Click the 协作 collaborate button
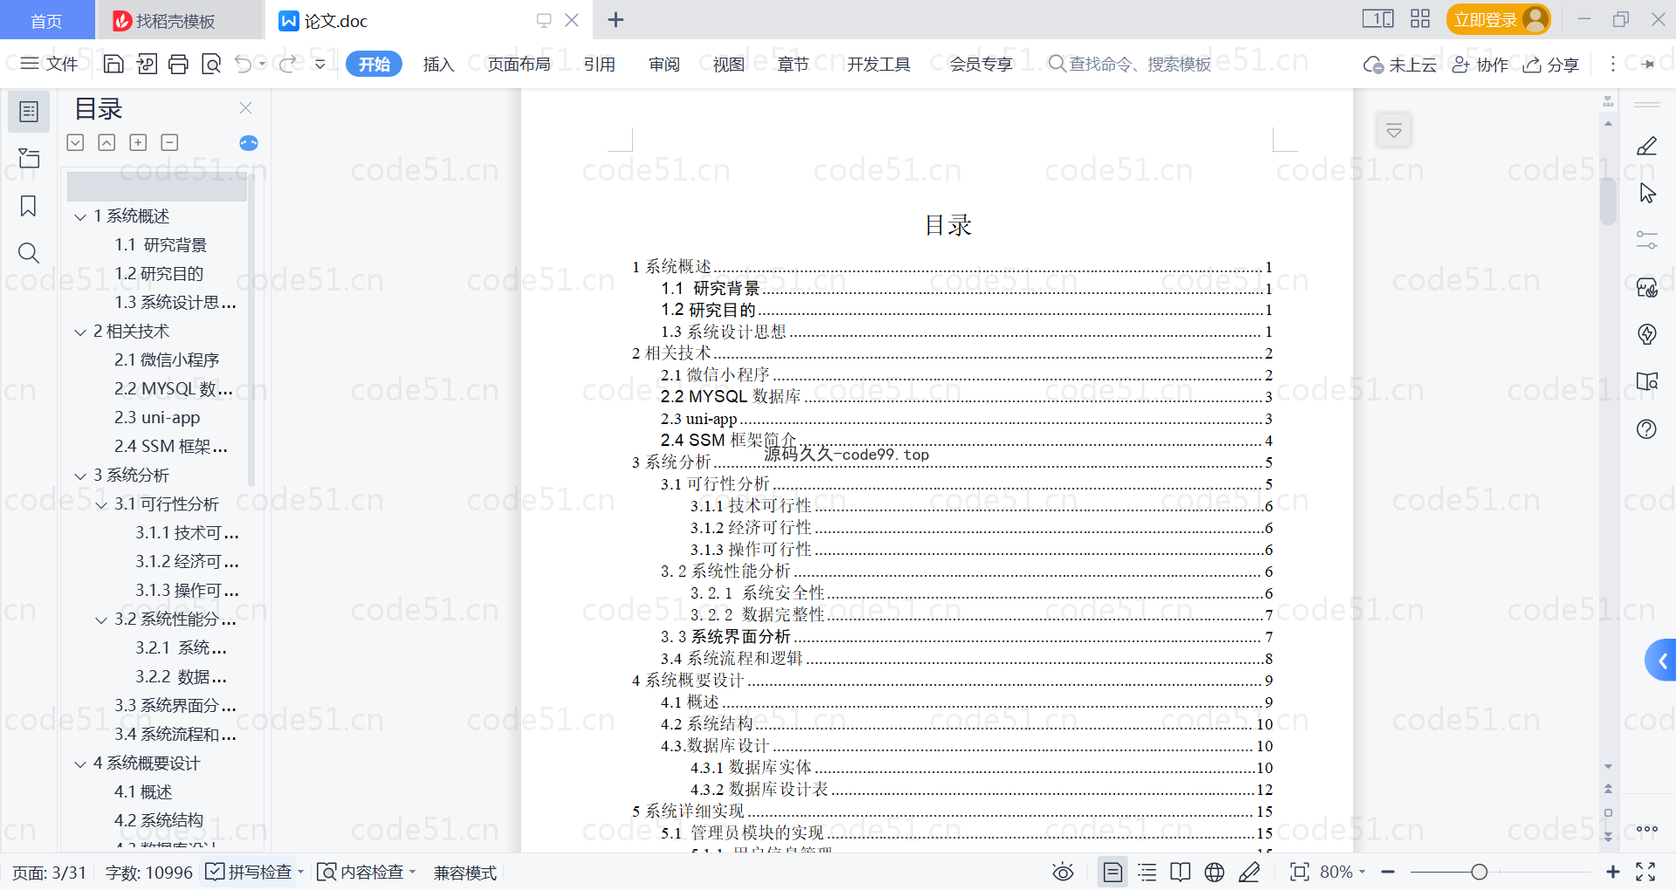1676x890 pixels. pyautogui.click(x=1480, y=65)
